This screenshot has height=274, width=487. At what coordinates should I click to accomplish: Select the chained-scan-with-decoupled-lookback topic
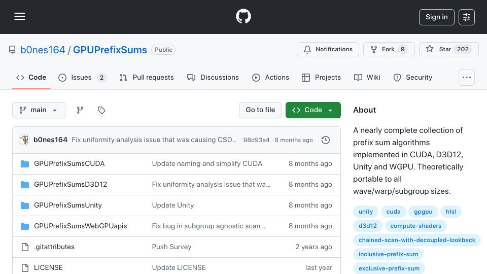click(x=417, y=240)
